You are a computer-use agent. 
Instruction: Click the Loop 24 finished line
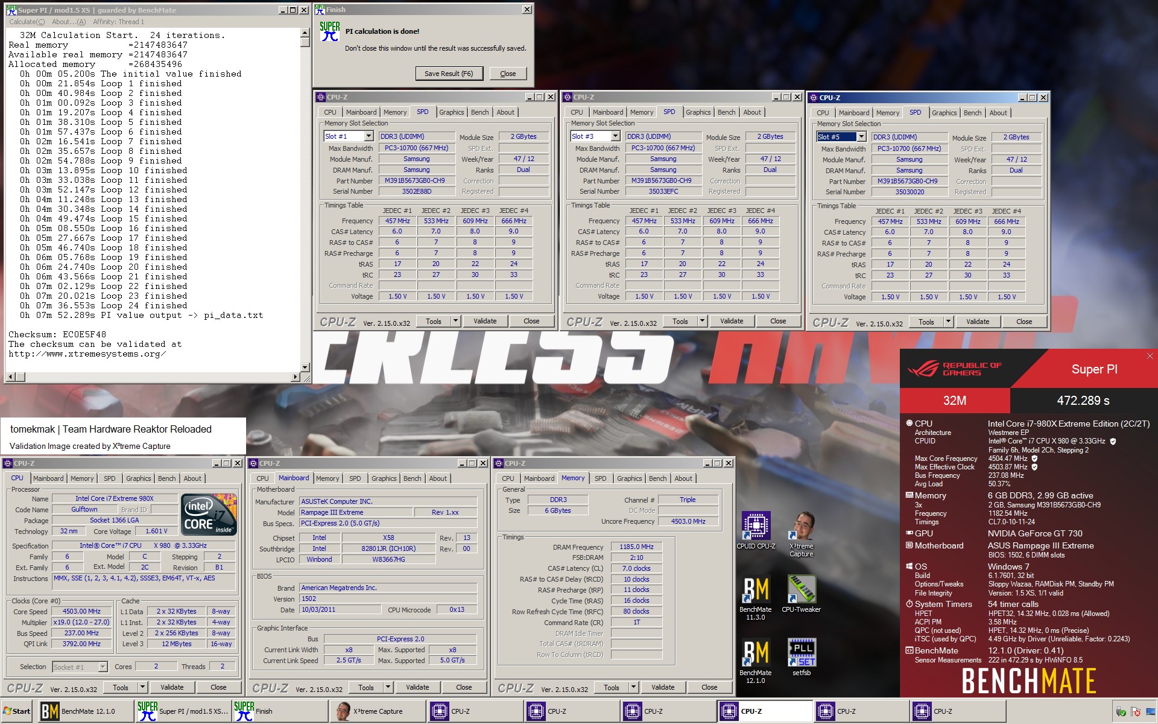103,305
